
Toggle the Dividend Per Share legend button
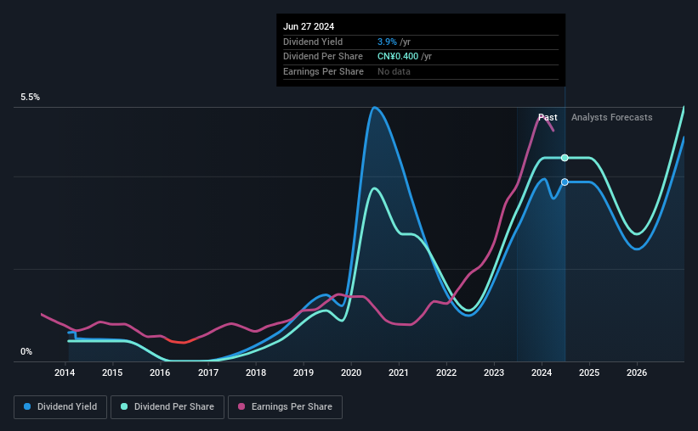tap(167, 407)
